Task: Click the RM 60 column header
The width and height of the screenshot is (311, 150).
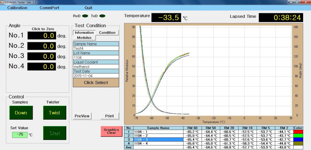Action: point(192,128)
